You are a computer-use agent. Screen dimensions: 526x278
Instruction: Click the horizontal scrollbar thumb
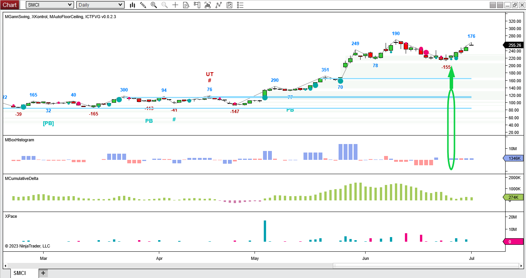click(x=426, y=266)
